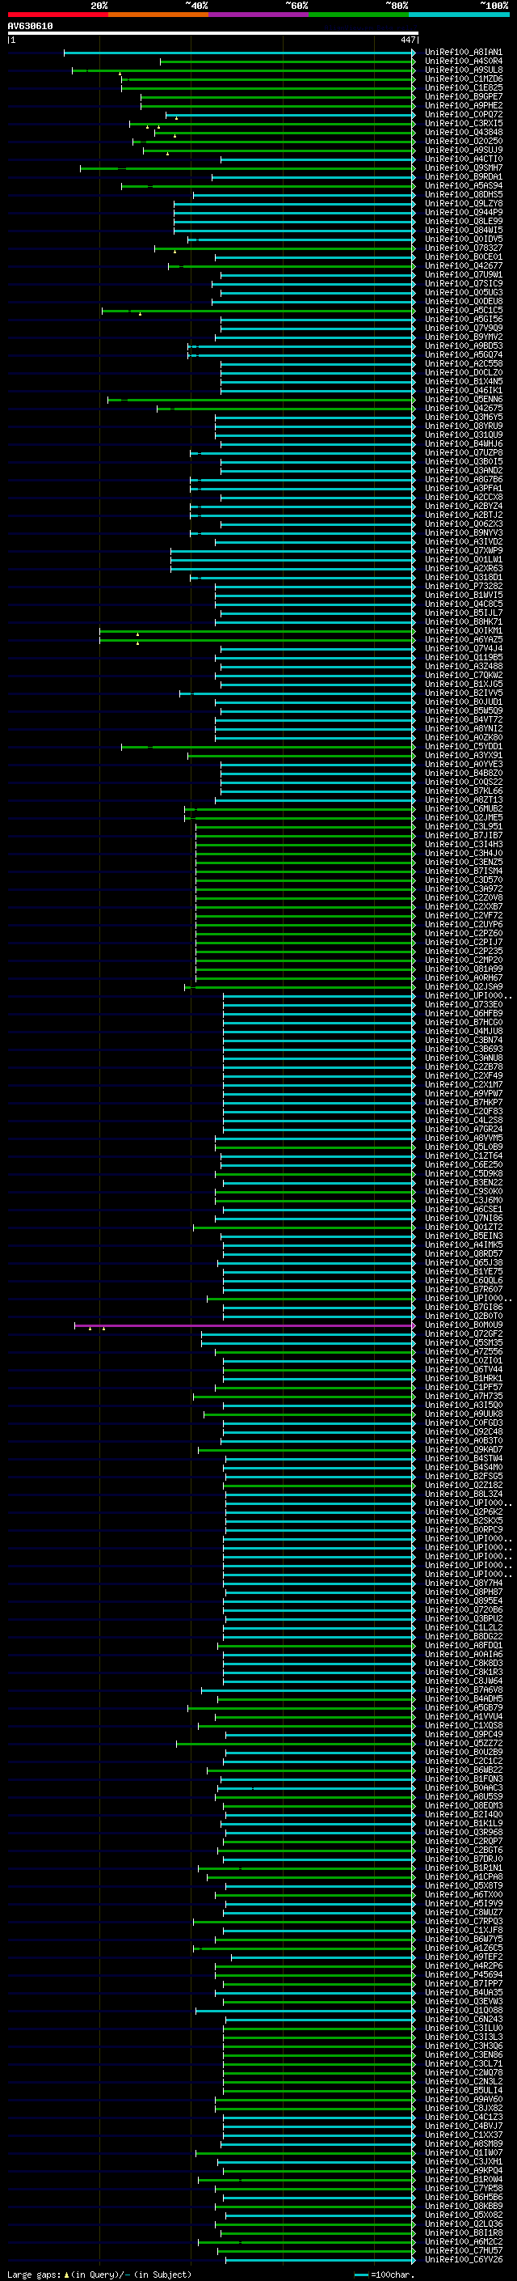
Task: Open hit UniRef100_Q7SIC9
Action: 463,283
